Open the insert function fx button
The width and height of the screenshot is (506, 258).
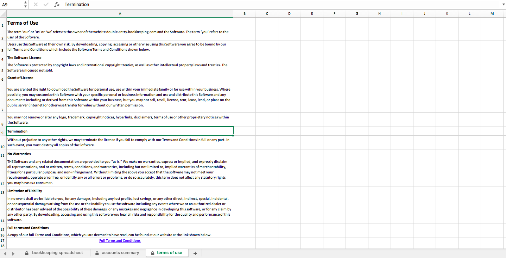point(57,5)
